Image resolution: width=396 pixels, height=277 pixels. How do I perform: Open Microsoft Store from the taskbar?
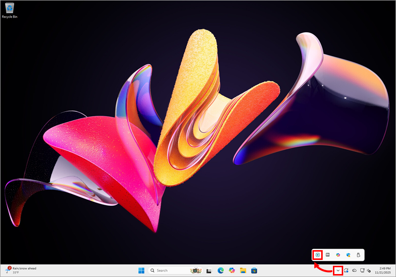pyautogui.click(x=254, y=270)
